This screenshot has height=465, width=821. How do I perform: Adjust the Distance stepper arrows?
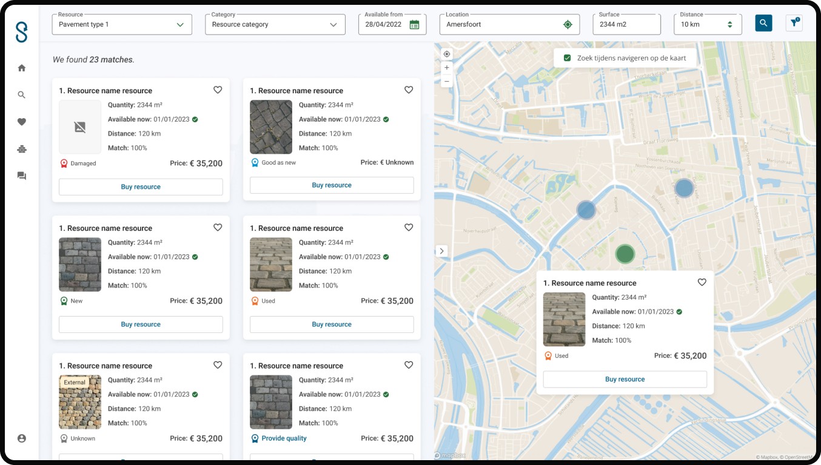[729, 25]
